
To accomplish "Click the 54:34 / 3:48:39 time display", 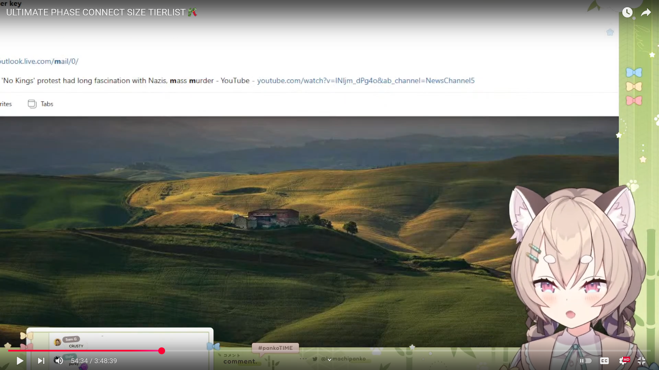I will [94, 361].
